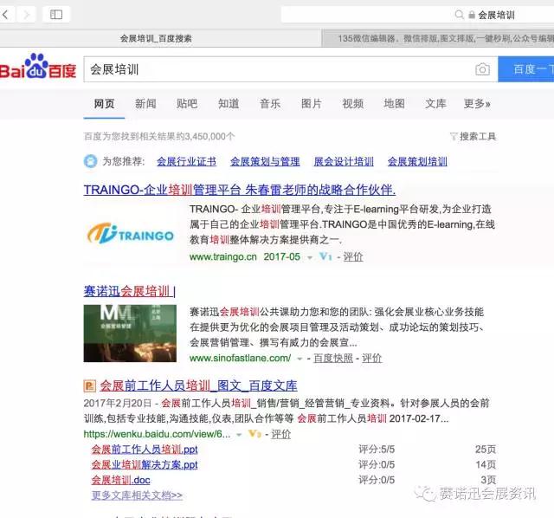This screenshot has height=518, width=554.
Task: Click the 搜索工具 filter icon
Action: click(x=454, y=136)
